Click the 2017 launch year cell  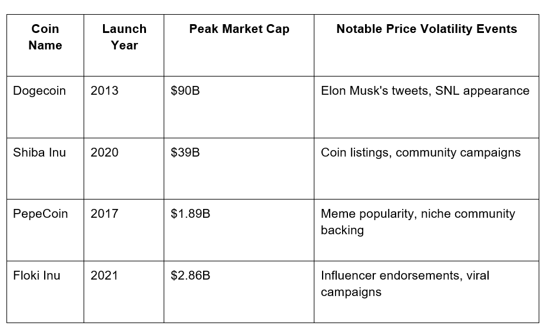(x=124, y=230)
